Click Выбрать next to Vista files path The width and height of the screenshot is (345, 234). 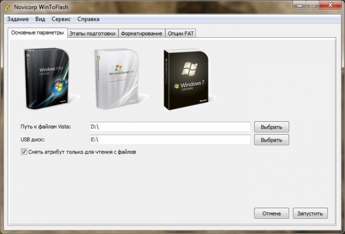(x=271, y=127)
